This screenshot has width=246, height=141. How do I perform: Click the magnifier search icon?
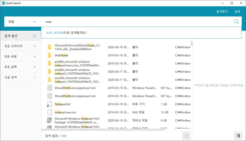point(237,22)
